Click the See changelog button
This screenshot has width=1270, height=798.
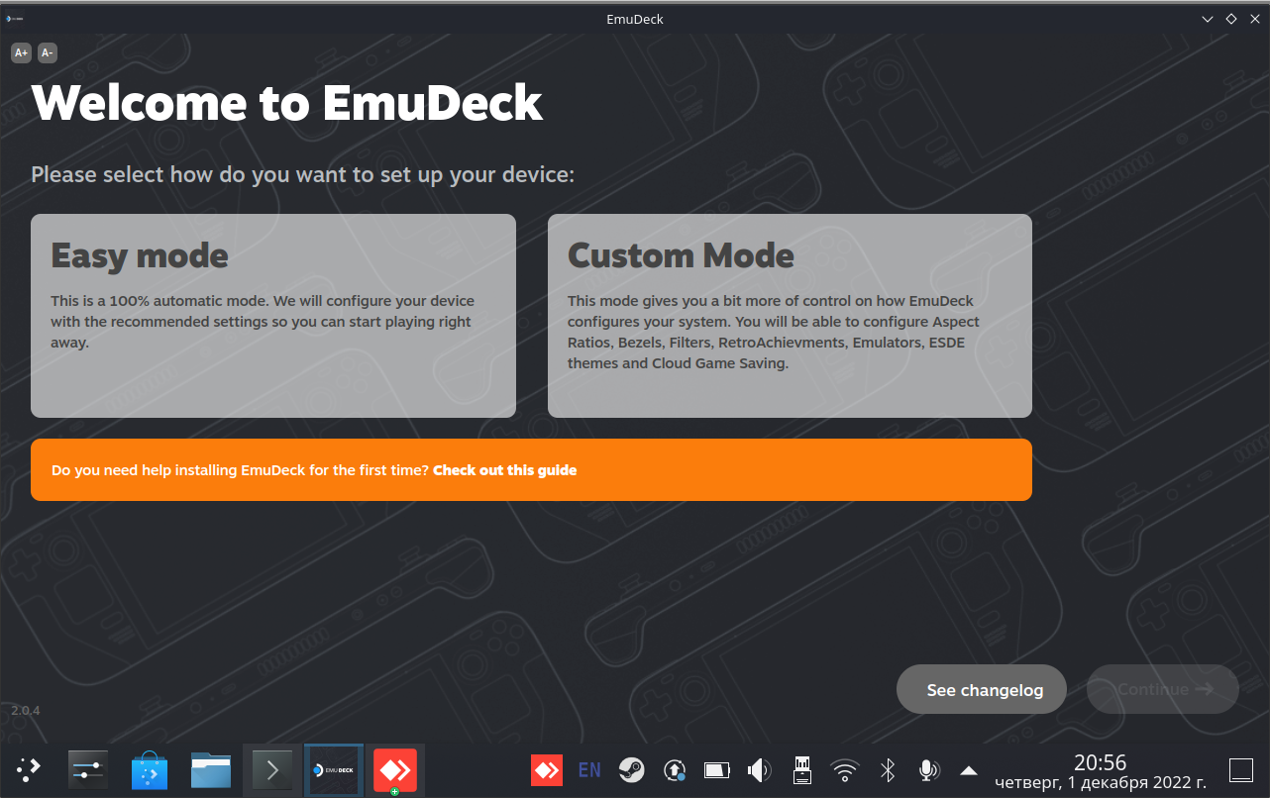pyautogui.click(x=982, y=689)
